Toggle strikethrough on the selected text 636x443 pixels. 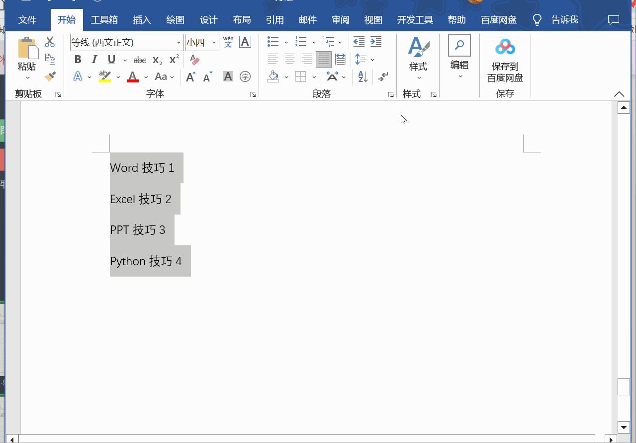139,60
